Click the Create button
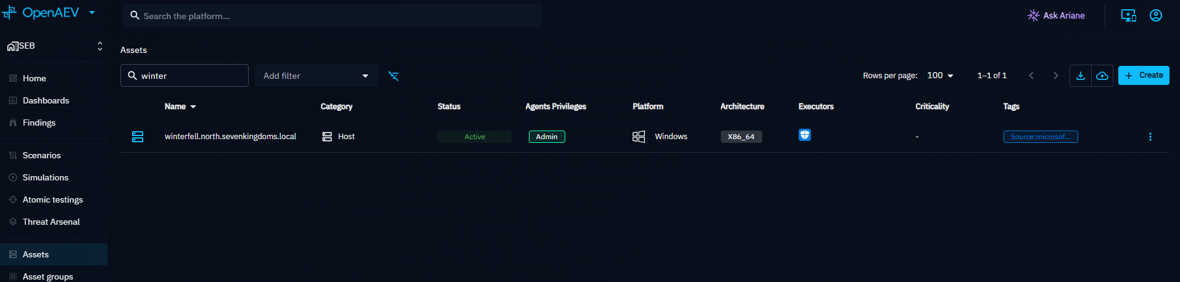1180x282 pixels. tap(1144, 75)
